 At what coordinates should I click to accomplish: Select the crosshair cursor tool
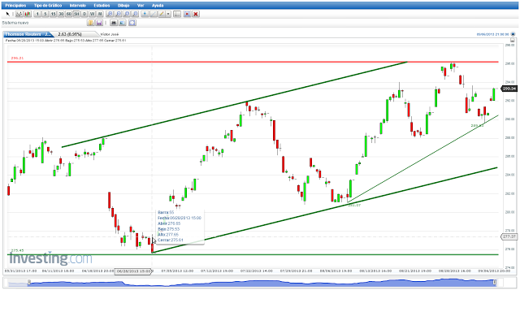[x=145, y=14]
